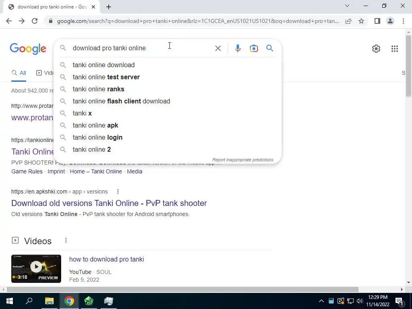Viewport: 412px width, 309px height.
Task: Open Windows taskbar search
Action: tap(29, 301)
